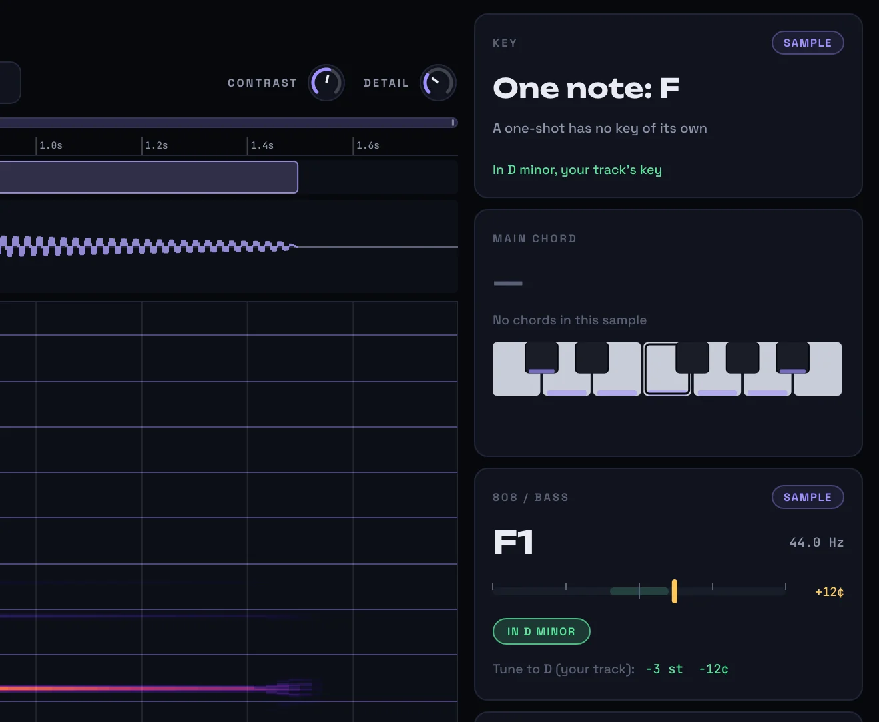Click the SAMPLE badge in Key card
The height and width of the screenshot is (722, 879).
[x=808, y=43]
